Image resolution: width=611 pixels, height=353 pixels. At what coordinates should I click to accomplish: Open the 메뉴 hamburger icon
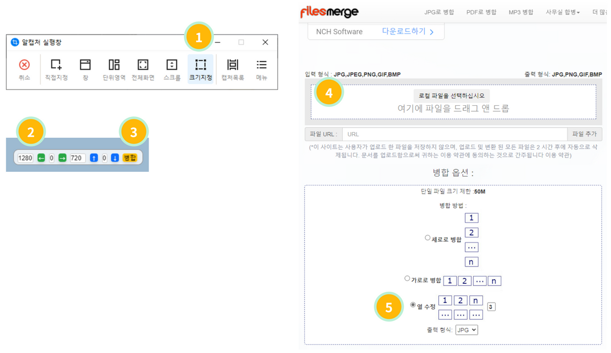pyautogui.click(x=261, y=65)
